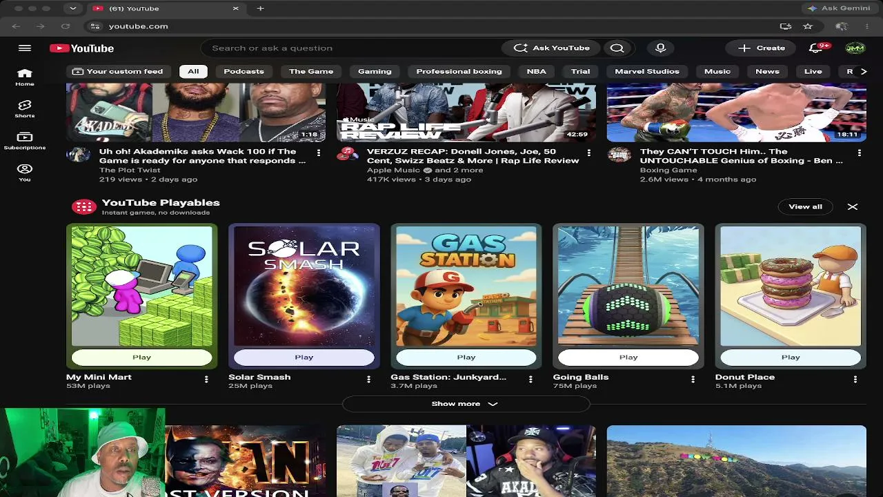Open the Akademiks asks Wack 100 title

pyautogui.click(x=202, y=156)
